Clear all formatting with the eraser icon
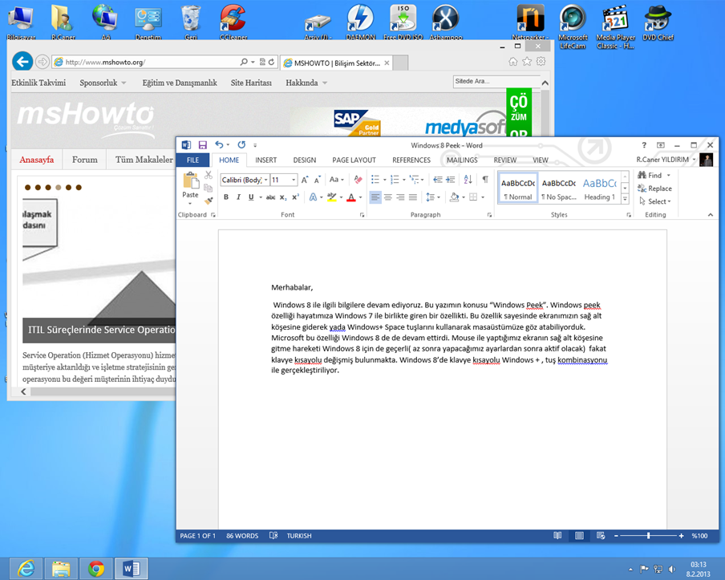The width and height of the screenshot is (725, 580). 358,180
